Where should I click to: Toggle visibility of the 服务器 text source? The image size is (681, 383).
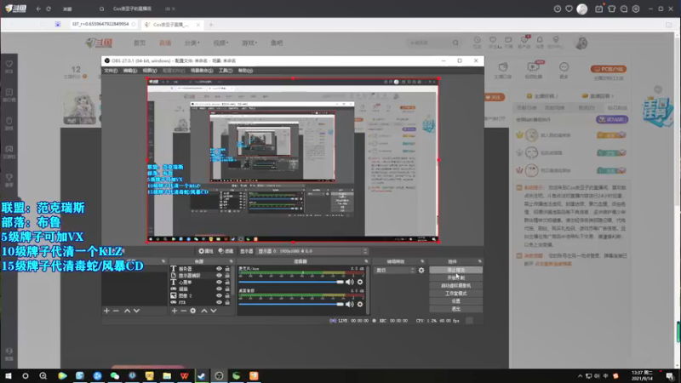click(x=219, y=269)
